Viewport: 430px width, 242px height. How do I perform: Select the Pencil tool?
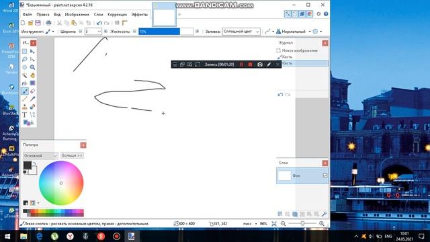click(x=25, y=99)
